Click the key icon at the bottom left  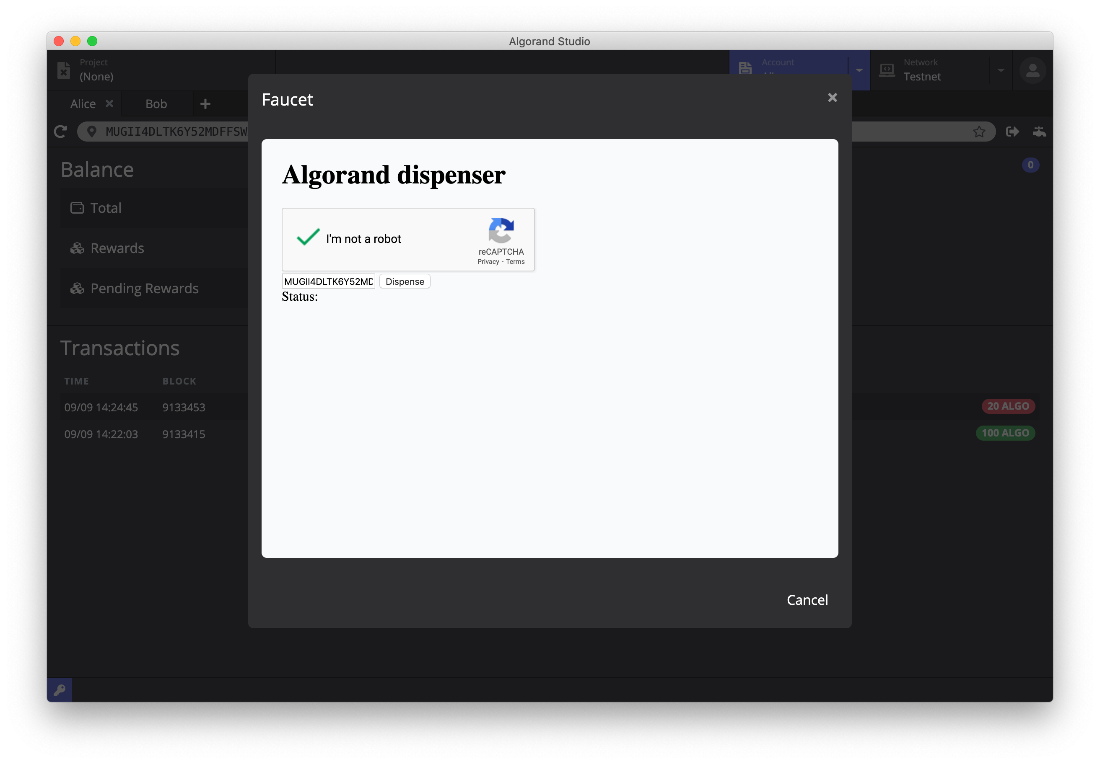tap(60, 690)
